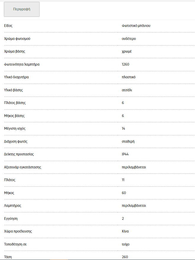The height and width of the screenshot is (260, 195).
Task: Click the Εγγύηση label
Action: click(11, 219)
